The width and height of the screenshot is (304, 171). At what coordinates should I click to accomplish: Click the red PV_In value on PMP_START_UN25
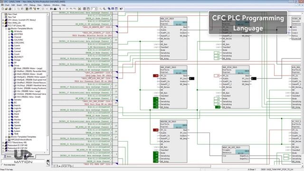click(x=156, y=76)
